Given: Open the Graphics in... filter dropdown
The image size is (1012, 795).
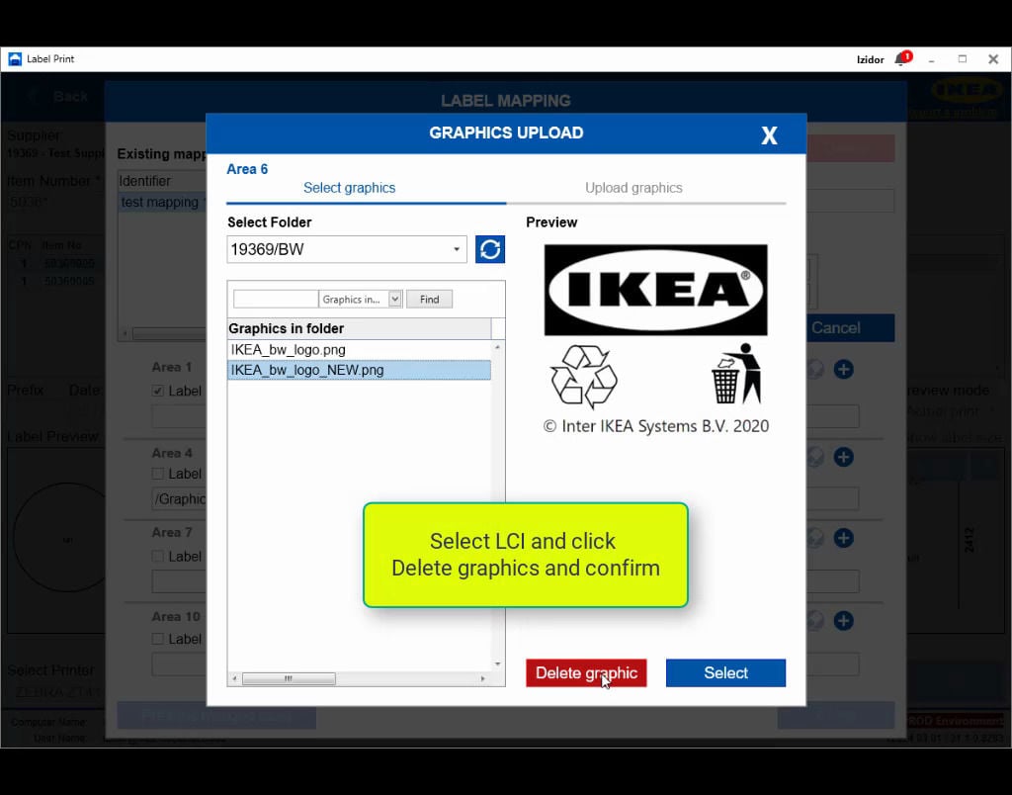Looking at the screenshot, I should [x=362, y=299].
